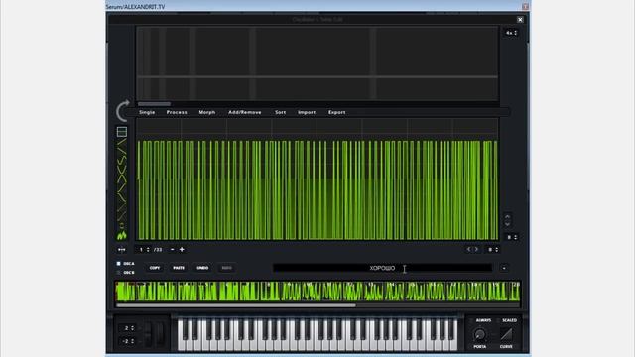
Task: Select the first wavetable frame thumbnail
Action: (126, 292)
